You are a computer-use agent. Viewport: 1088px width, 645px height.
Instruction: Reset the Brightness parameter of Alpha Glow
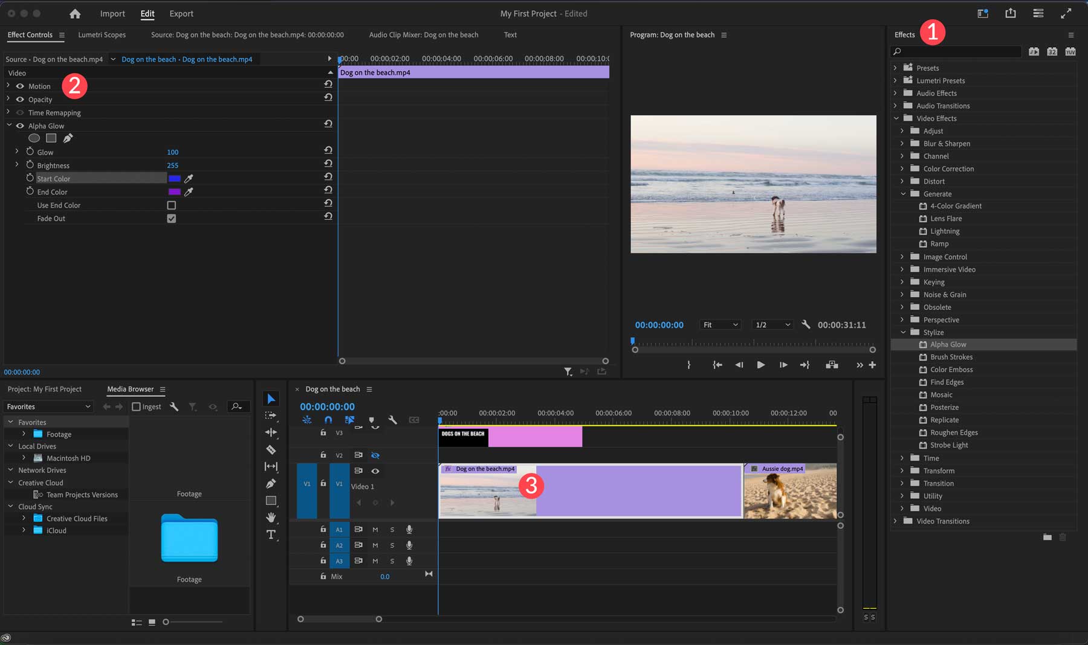(x=328, y=163)
